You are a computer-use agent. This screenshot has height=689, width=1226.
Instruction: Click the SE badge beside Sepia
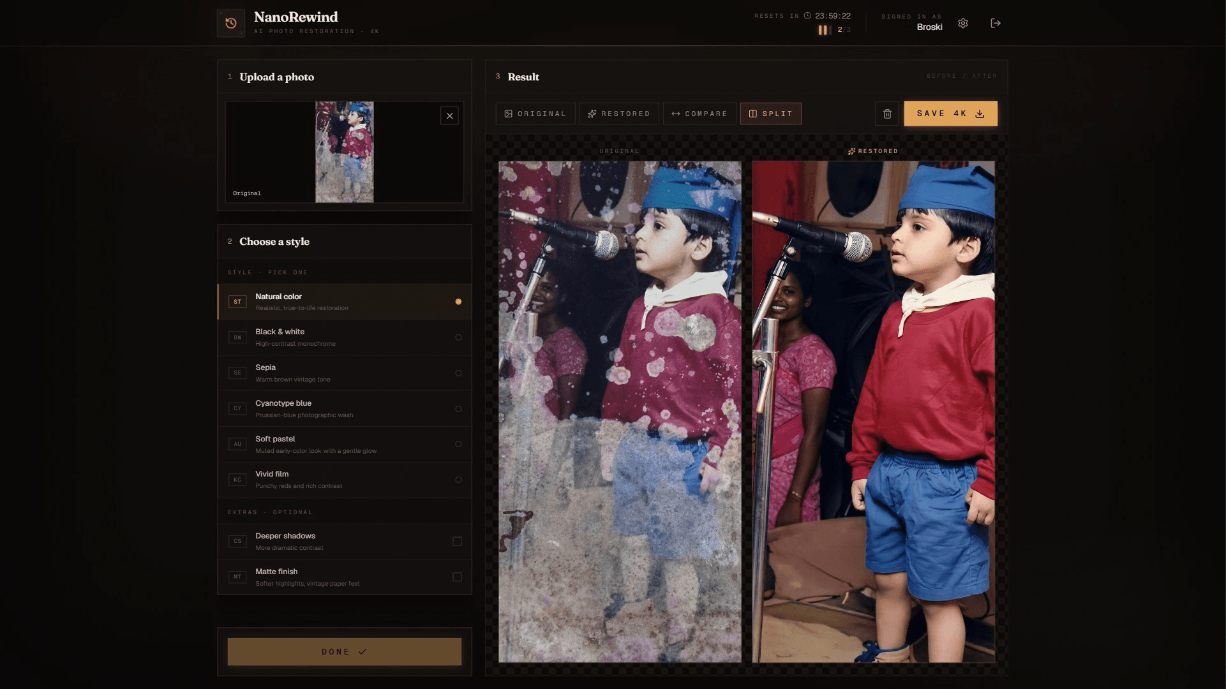pos(237,373)
